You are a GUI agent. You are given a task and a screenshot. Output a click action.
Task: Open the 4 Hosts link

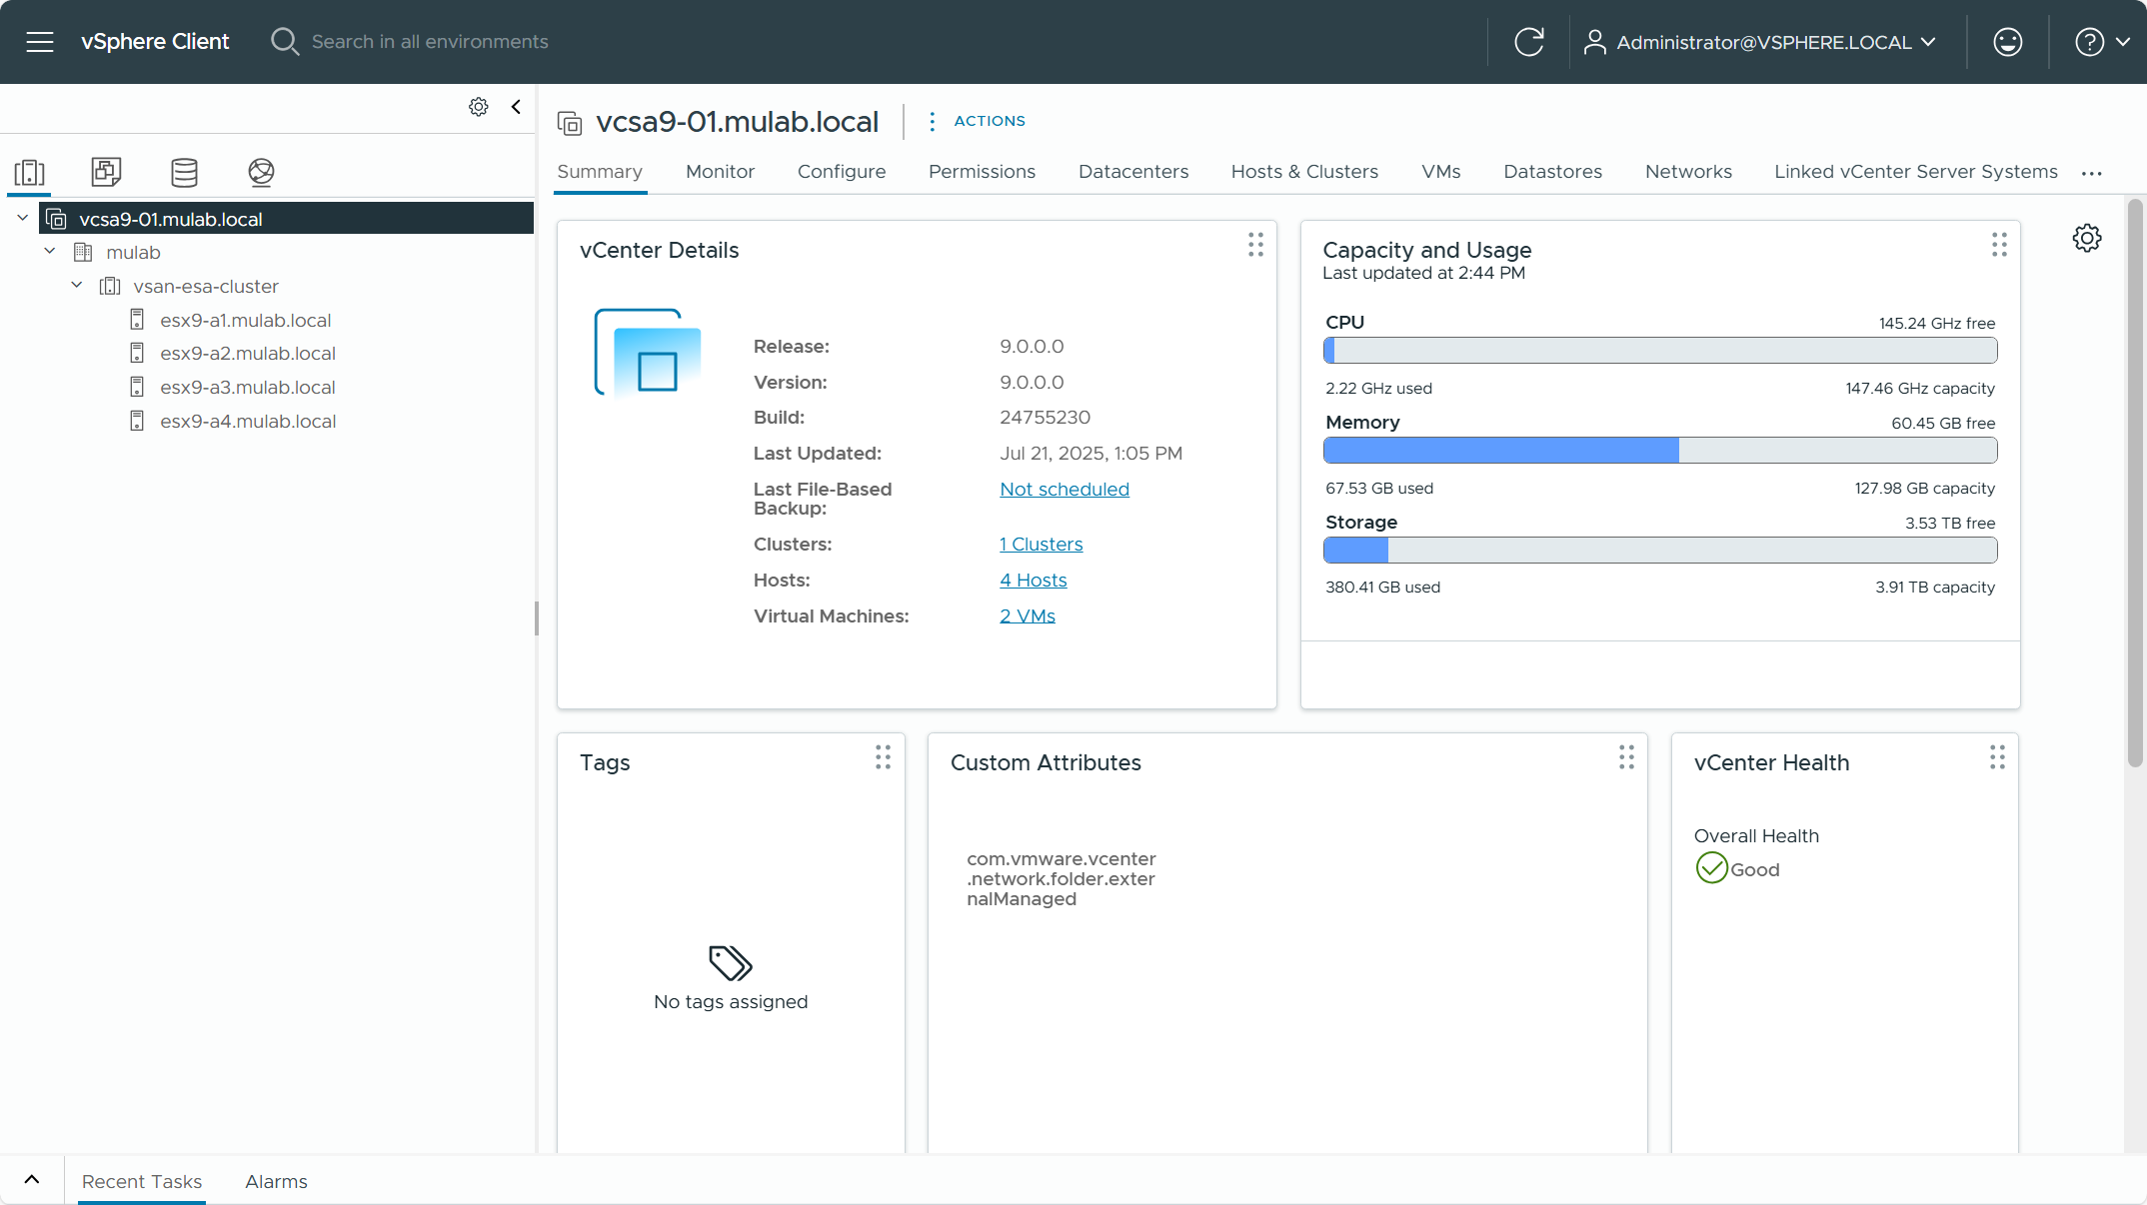click(1033, 581)
